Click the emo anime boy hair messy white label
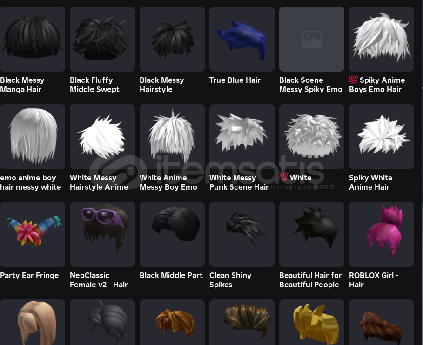Viewport: 423px width, 345px height. coord(31,182)
